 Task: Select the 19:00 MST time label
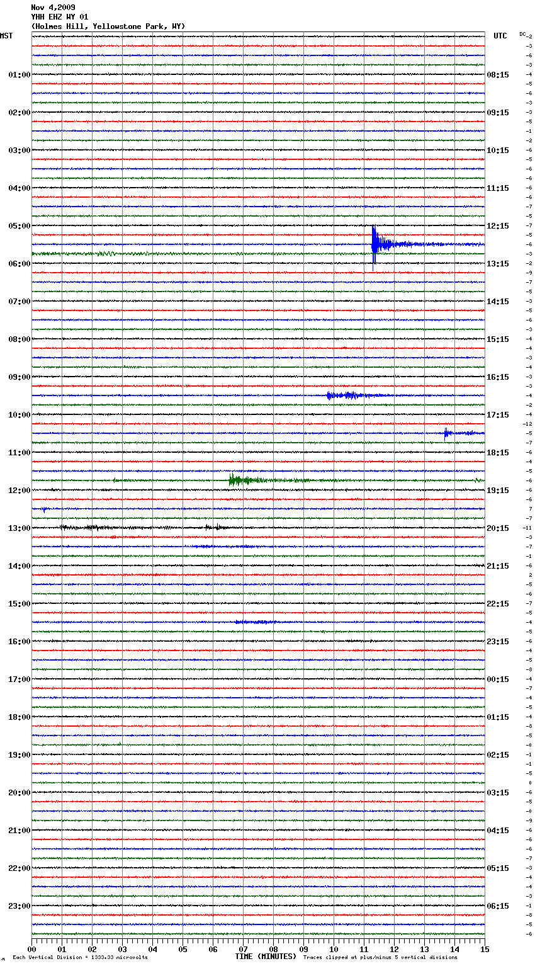20,755
